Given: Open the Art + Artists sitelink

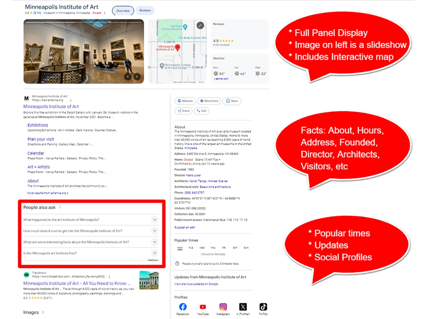Looking at the screenshot, I should pos(39,167).
